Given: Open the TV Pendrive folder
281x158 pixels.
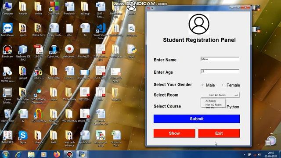Looking at the screenshot, I should pyautogui.click(x=69, y=94).
